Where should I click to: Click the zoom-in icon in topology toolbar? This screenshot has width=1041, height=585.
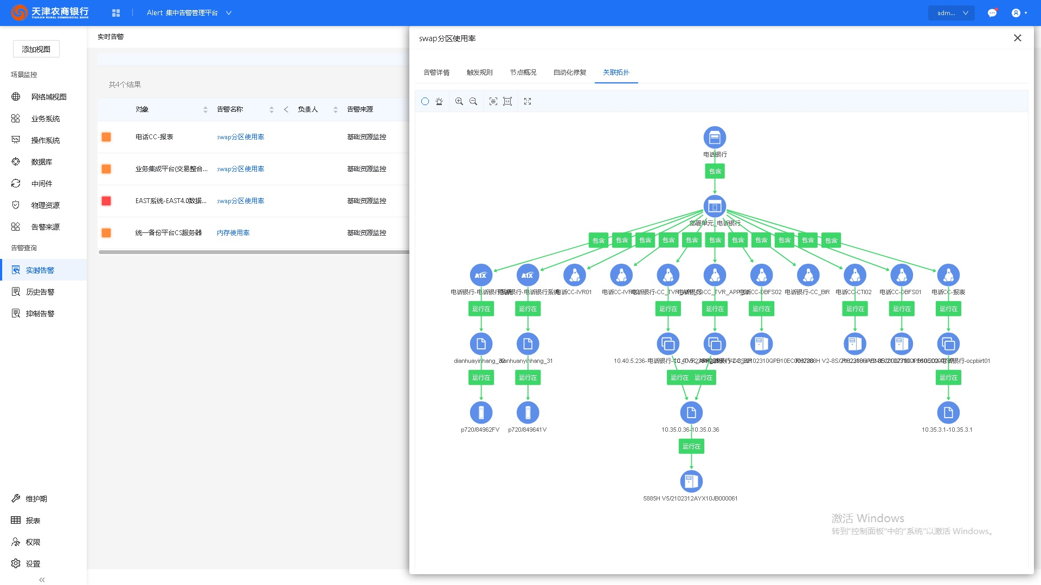pyautogui.click(x=459, y=101)
